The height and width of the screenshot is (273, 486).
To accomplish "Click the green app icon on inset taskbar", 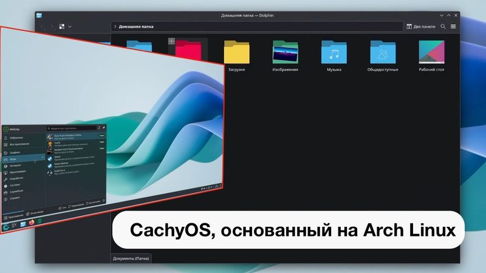I will coord(39,221).
